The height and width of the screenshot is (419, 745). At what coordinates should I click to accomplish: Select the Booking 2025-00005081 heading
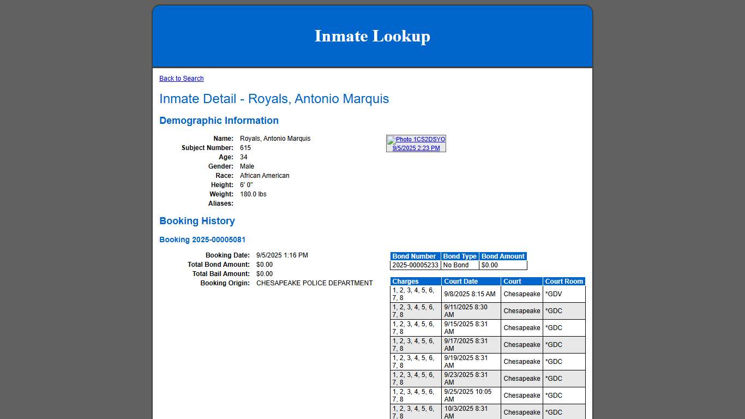point(202,240)
